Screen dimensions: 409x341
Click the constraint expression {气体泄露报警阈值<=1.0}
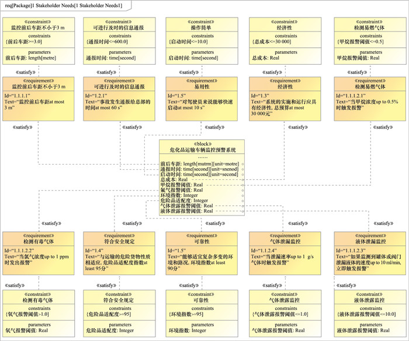[x=280, y=314]
